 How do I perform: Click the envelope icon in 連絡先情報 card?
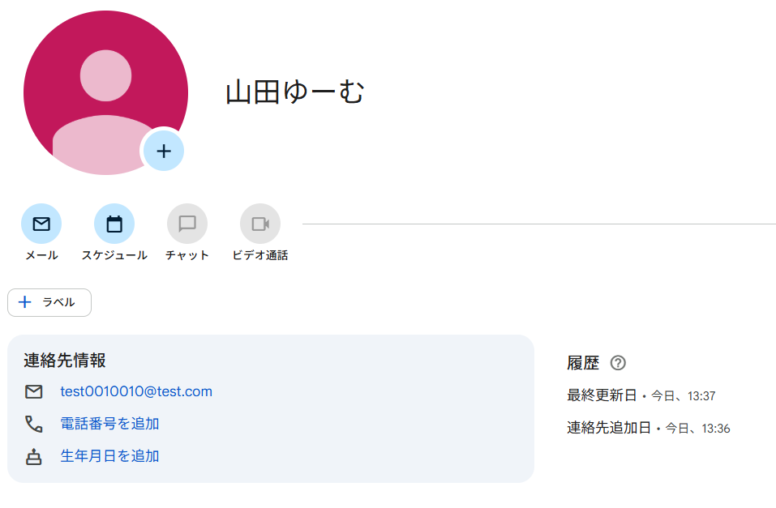click(34, 392)
